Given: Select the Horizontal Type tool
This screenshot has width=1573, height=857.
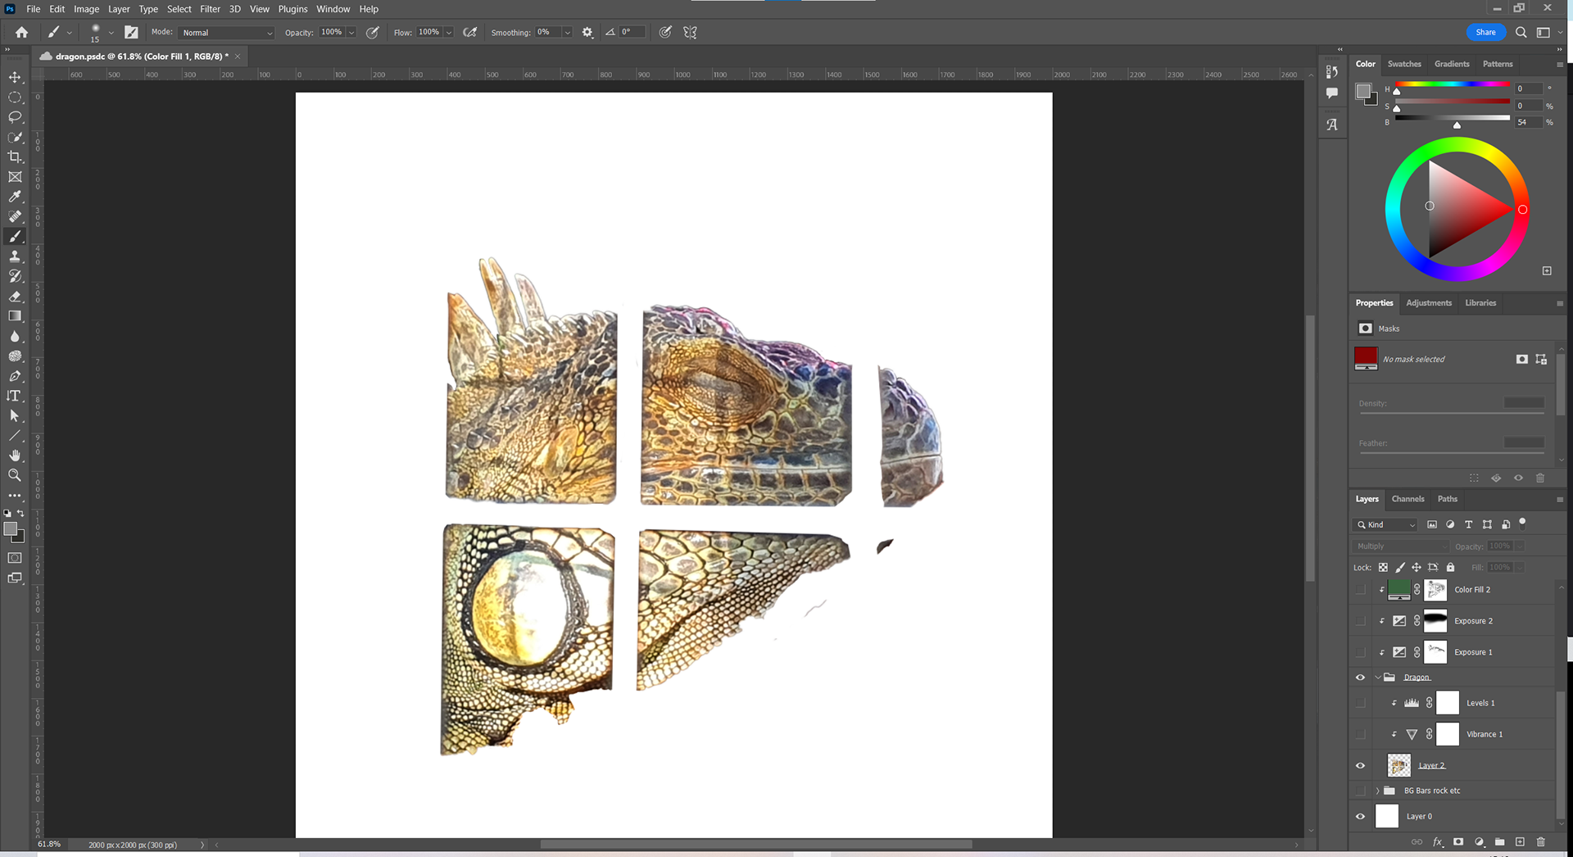Looking at the screenshot, I should [x=15, y=396].
